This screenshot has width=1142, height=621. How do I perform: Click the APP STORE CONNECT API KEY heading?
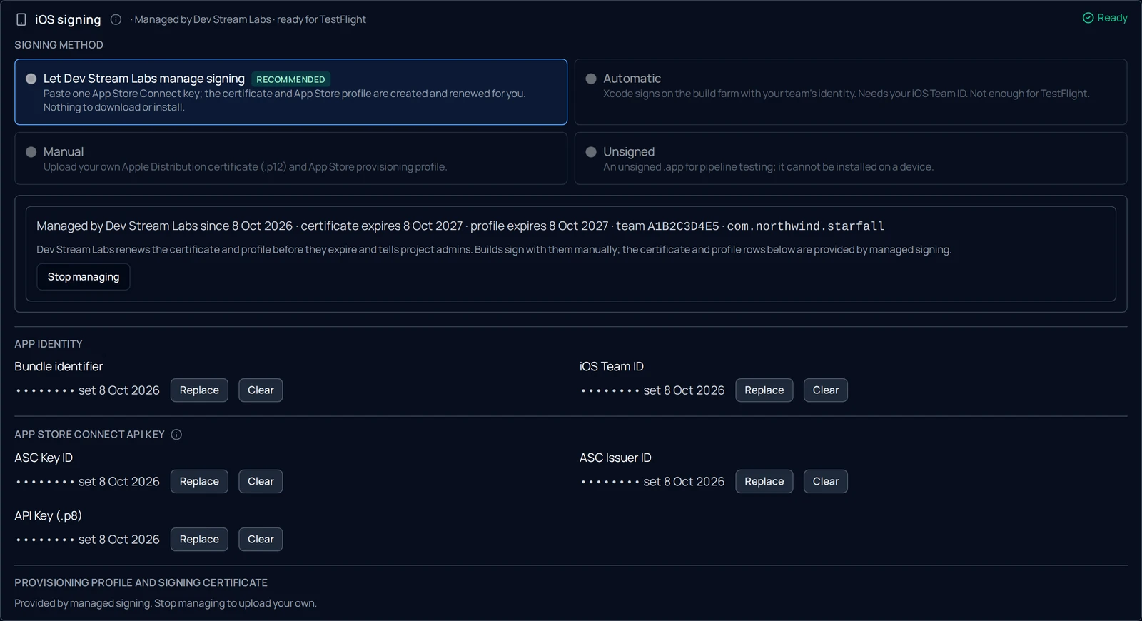click(89, 435)
